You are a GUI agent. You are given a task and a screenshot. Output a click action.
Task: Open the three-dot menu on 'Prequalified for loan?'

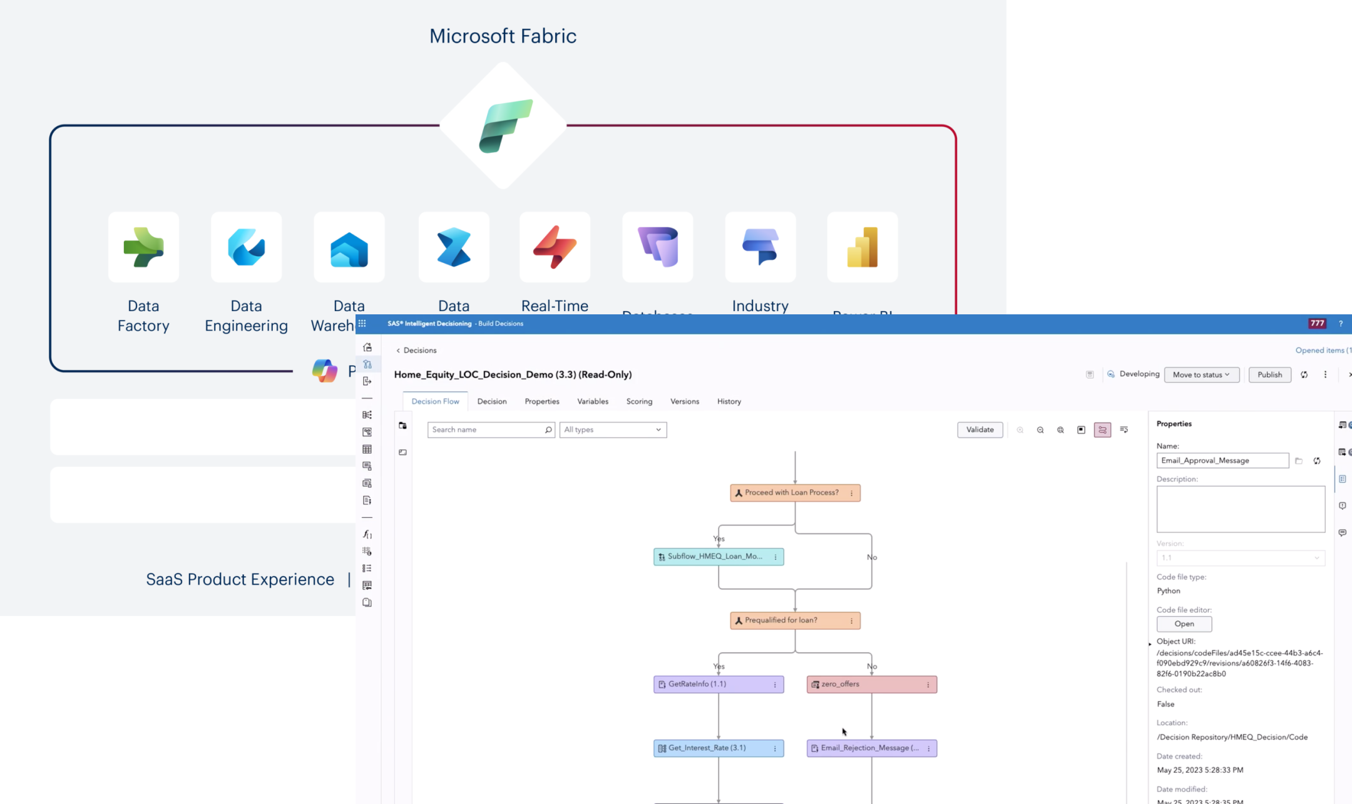point(851,621)
